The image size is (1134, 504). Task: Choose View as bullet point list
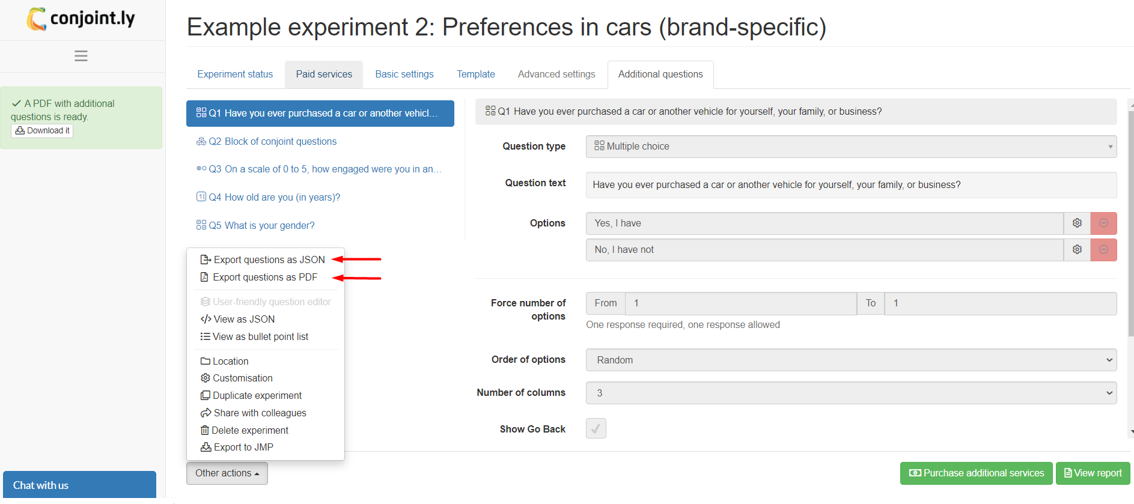click(x=254, y=337)
